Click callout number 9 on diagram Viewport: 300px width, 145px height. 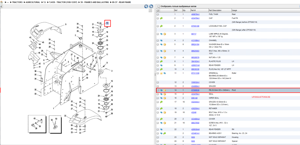pos(66,25)
